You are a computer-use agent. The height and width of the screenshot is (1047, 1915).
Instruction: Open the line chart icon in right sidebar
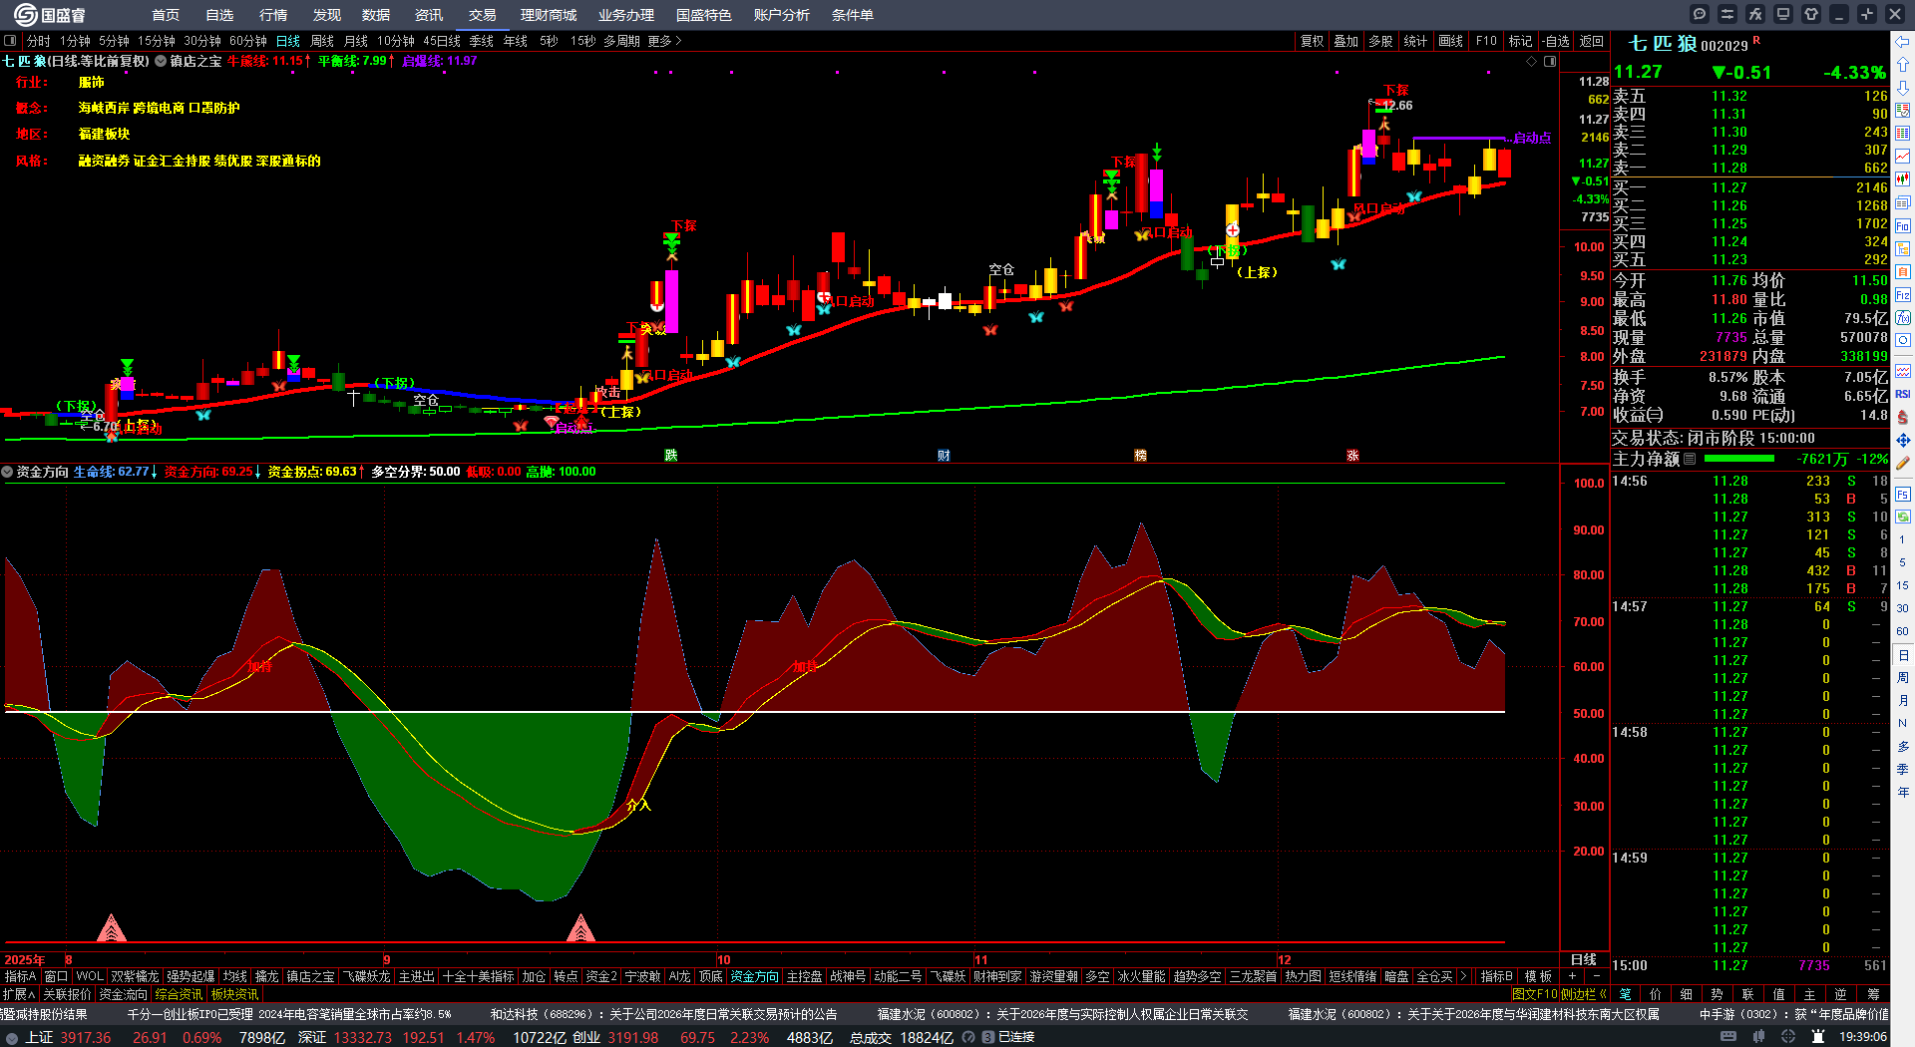(1903, 157)
